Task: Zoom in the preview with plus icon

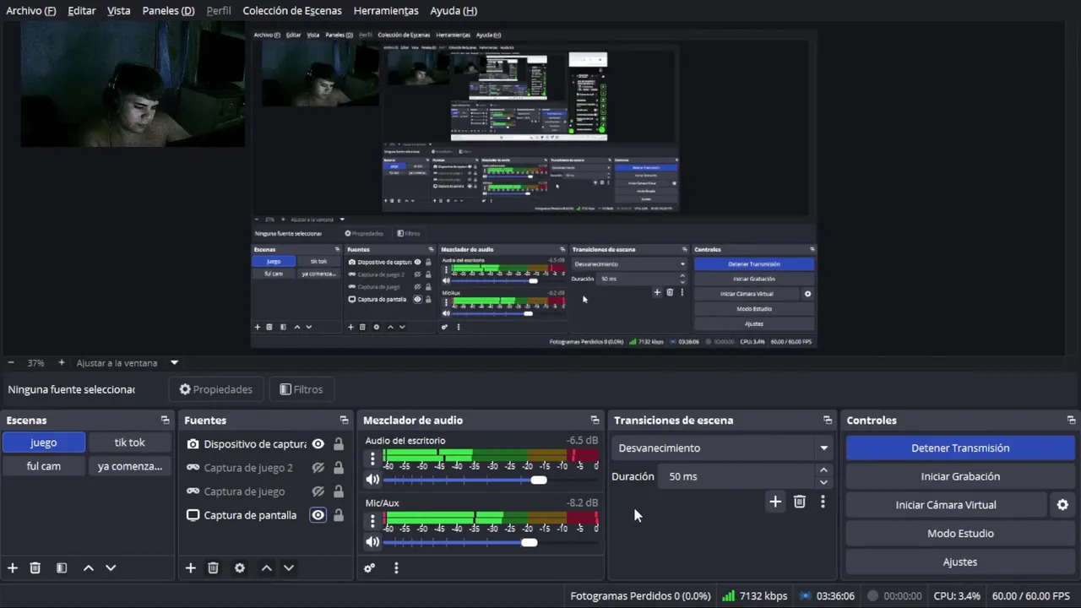Action: tap(61, 363)
